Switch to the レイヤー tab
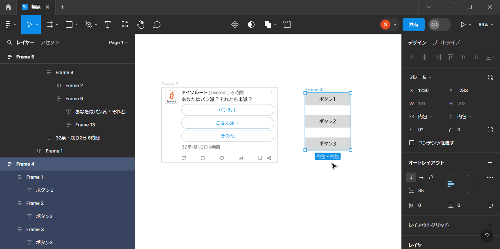Viewport: 500px width, 249px height. [25, 43]
